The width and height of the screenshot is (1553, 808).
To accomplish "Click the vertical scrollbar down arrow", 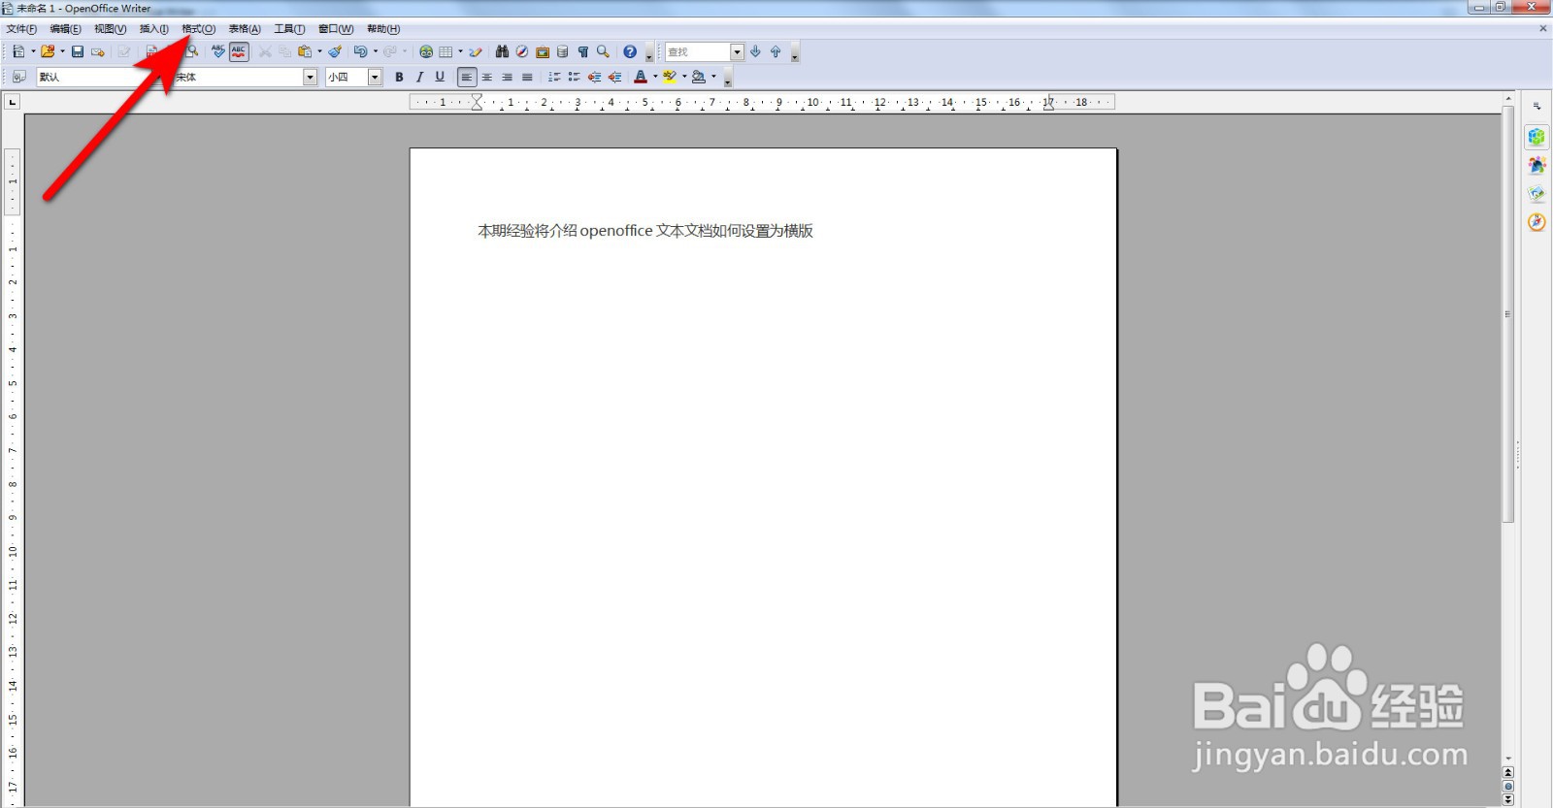I will 1508,759.
